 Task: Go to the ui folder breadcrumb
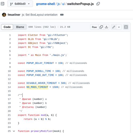pos(63,4)
